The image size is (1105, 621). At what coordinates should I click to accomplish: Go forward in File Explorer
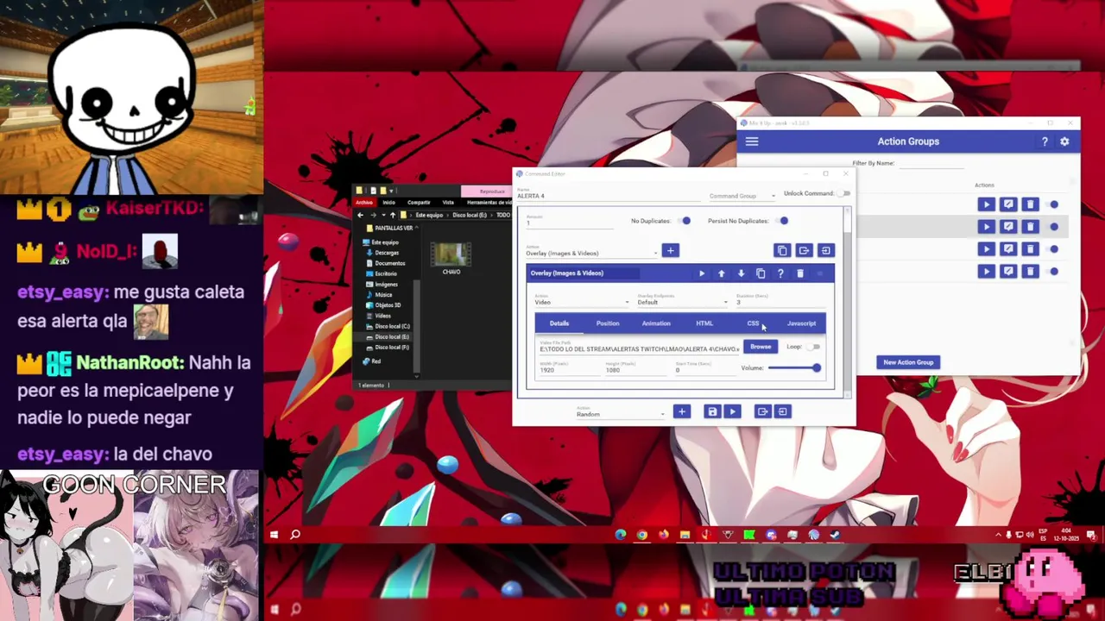[x=372, y=215]
